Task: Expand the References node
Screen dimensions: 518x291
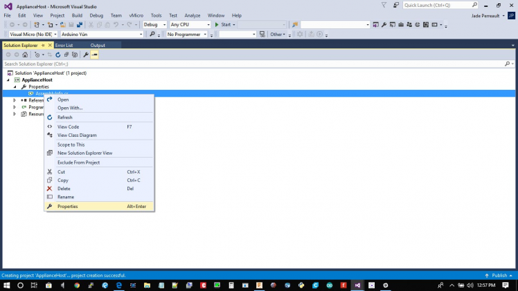Action: tap(15, 100)
